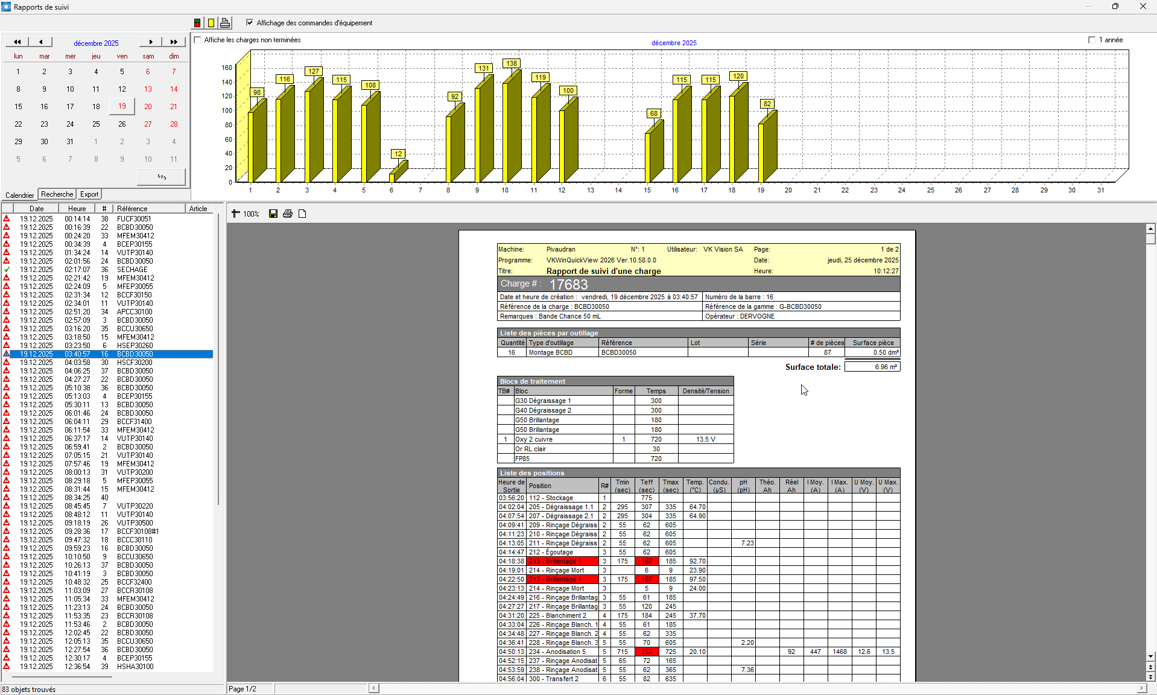Click the refresh arrows button under calendar

(x=162, y=177)
